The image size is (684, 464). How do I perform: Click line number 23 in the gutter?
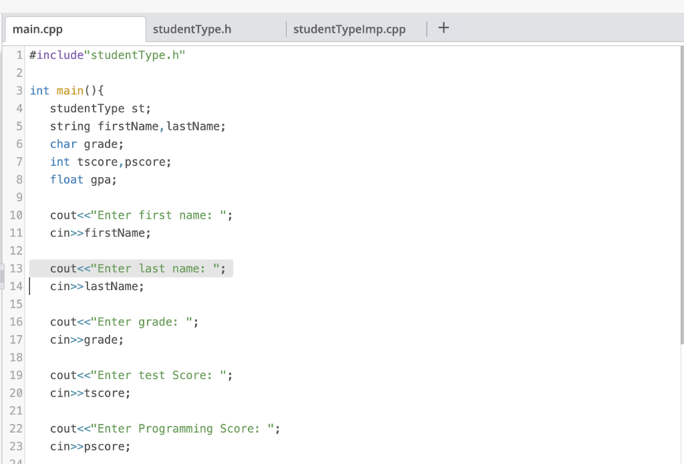pyautogui.click(x=15, y=446)
